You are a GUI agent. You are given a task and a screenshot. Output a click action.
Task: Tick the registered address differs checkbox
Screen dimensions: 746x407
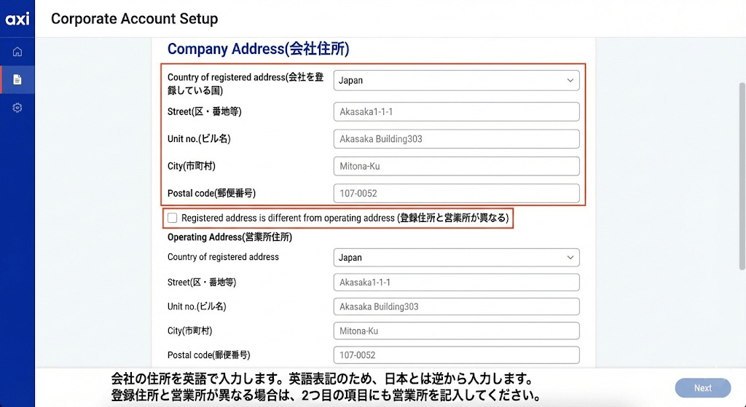pyautogui.click(x=173, y=218)
